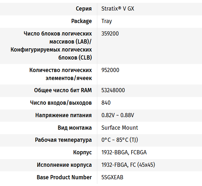Select the value 359200
The height and width of the screenshot is (186, 202).
pos(110,34)
